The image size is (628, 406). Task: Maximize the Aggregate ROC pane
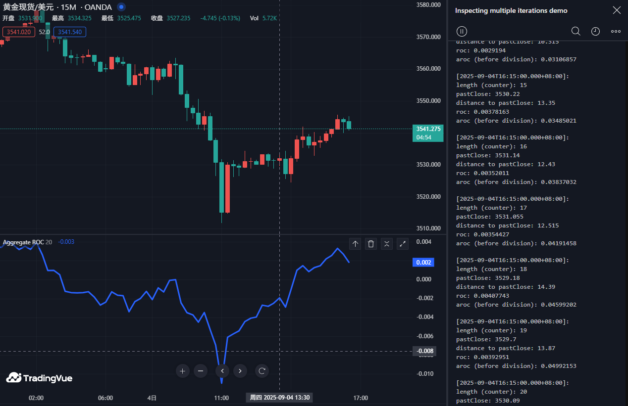pos(403,244)
